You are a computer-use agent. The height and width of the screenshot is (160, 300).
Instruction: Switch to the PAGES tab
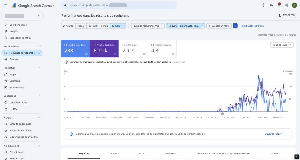(114, 153)
